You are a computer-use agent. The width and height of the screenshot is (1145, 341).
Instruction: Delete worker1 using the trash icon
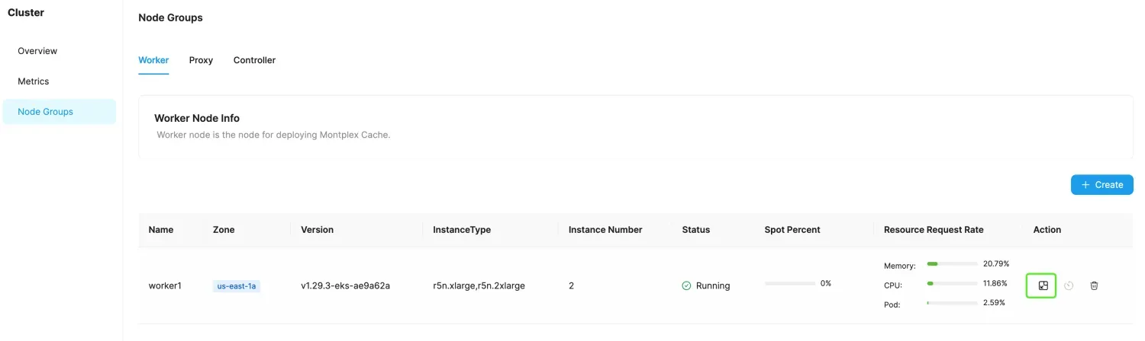coord(1094,285)
